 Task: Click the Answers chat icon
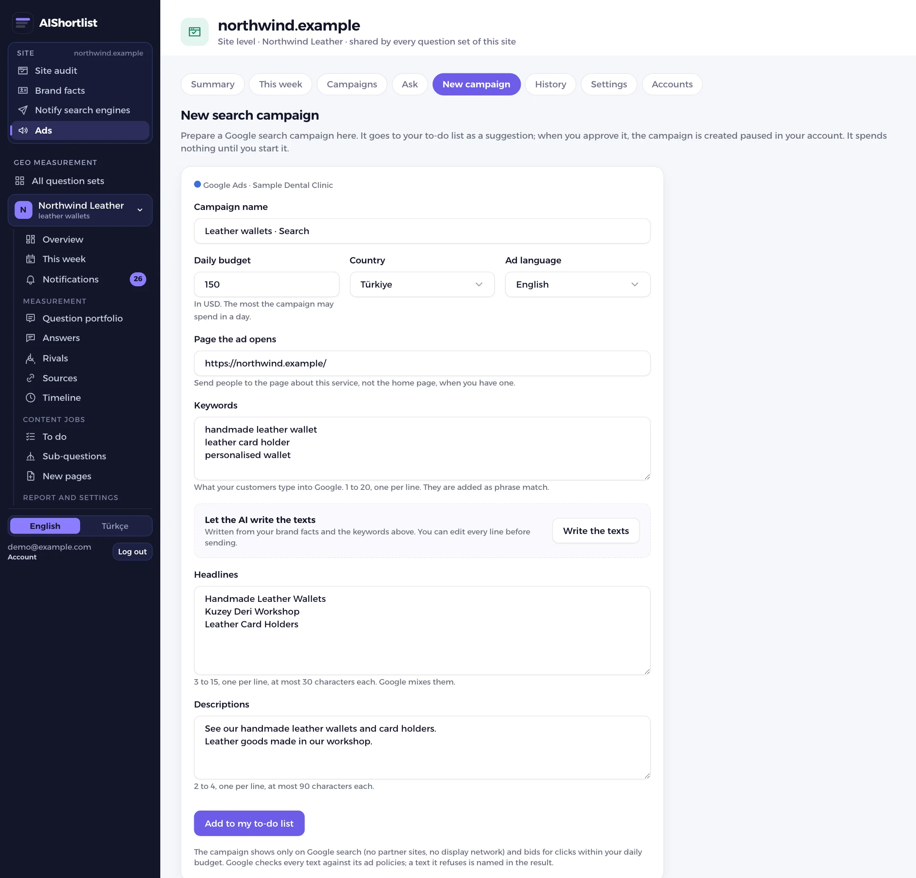point(31,338)
